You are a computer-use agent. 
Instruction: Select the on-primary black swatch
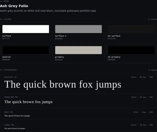[131, 50]
